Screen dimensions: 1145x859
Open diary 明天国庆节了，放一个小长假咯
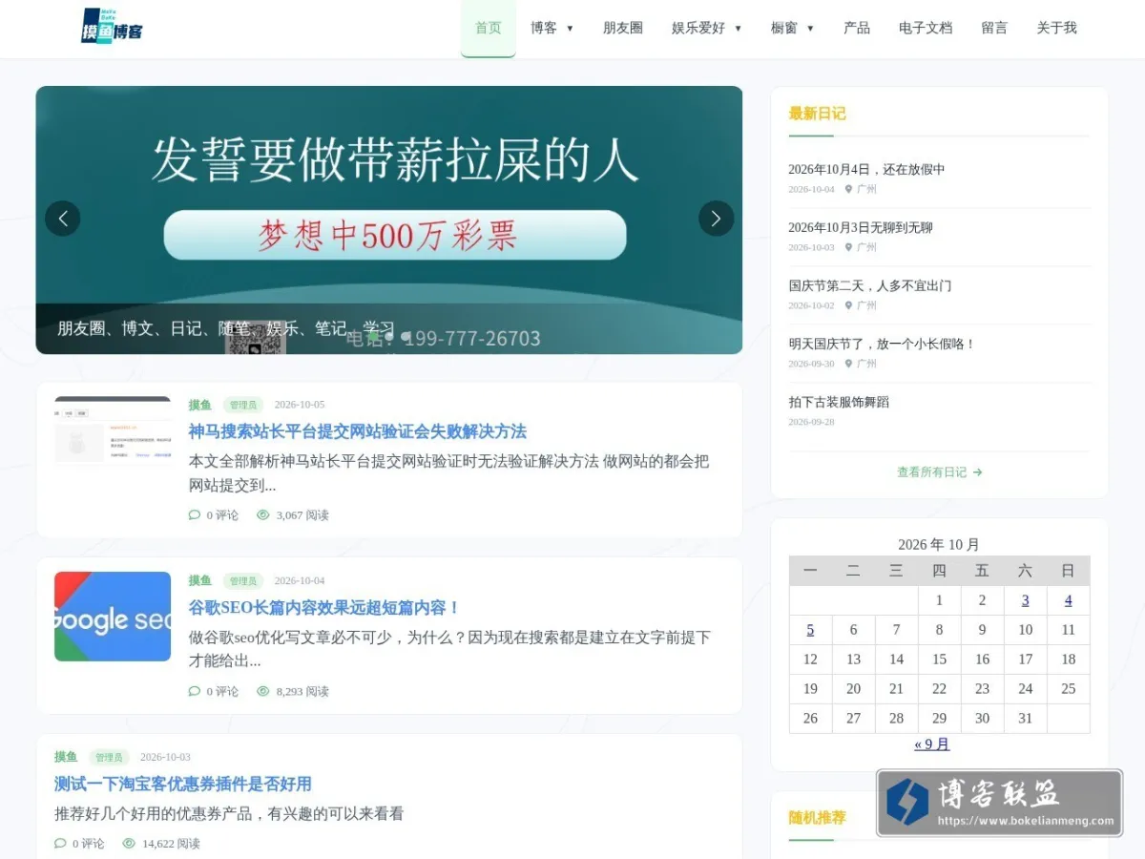click(882, 345)
